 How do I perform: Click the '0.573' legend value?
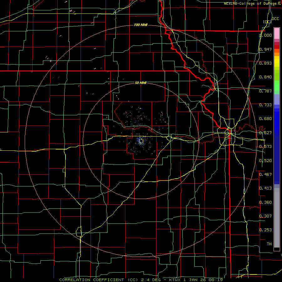[265, 147]
